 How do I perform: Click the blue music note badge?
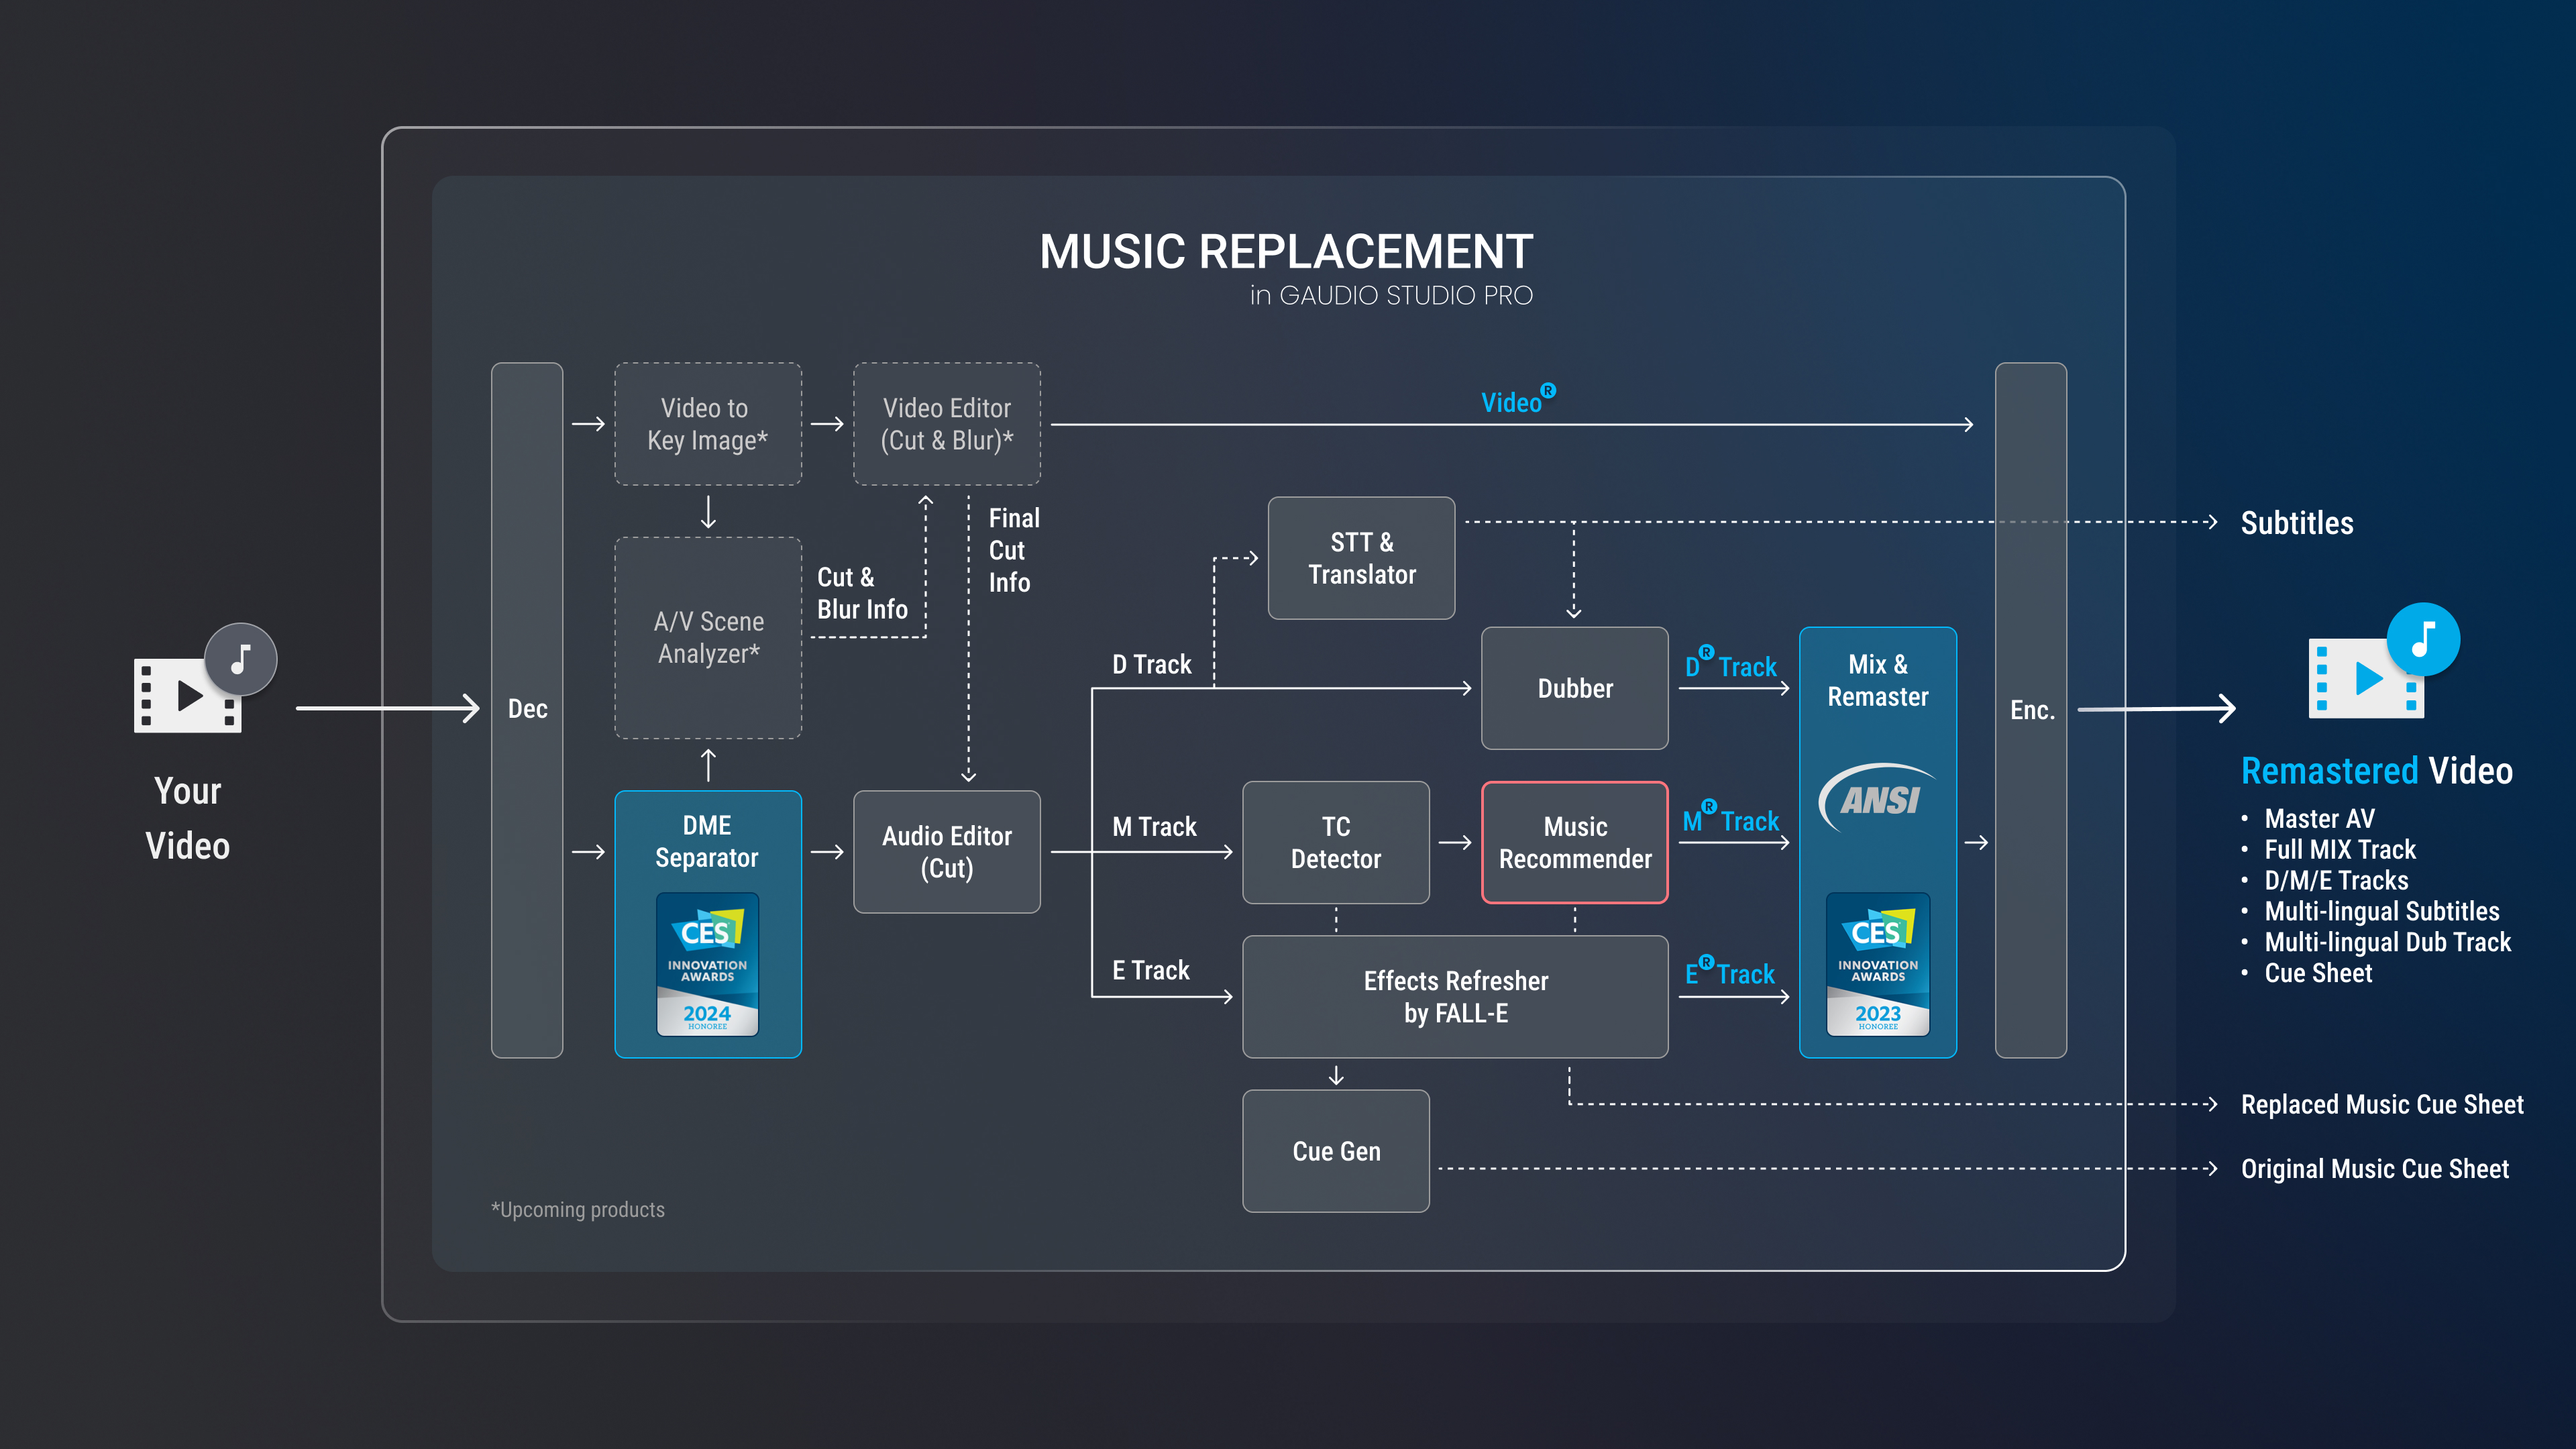[2423, 640]
